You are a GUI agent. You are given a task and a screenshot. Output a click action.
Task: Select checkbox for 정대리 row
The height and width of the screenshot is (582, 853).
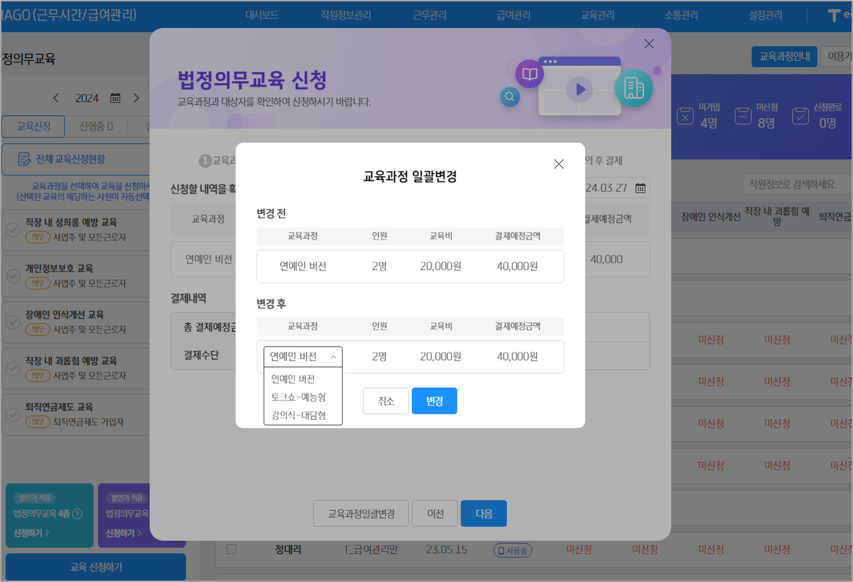[231, 550]
